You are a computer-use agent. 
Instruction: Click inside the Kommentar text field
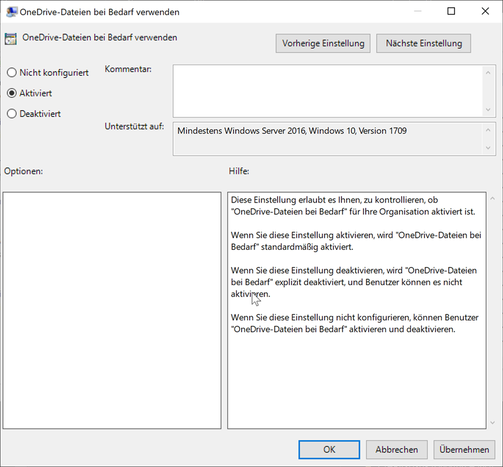click(x=328, y=91)
